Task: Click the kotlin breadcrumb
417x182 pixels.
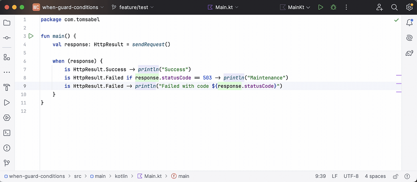Action: click(x=122, y=176)
